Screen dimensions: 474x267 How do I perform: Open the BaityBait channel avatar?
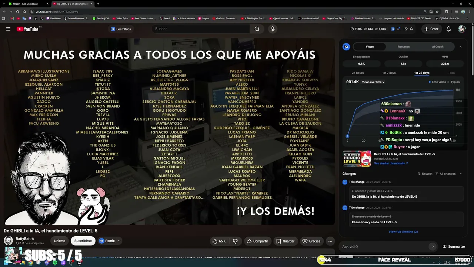[x=8, y=241]
